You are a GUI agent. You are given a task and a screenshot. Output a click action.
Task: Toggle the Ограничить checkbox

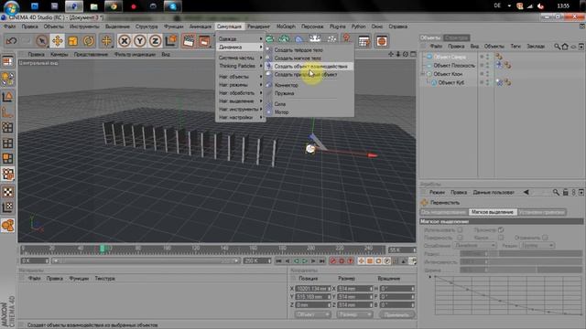tap(546, 238)
